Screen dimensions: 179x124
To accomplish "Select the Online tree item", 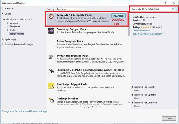I will click(x=8, y=14).
